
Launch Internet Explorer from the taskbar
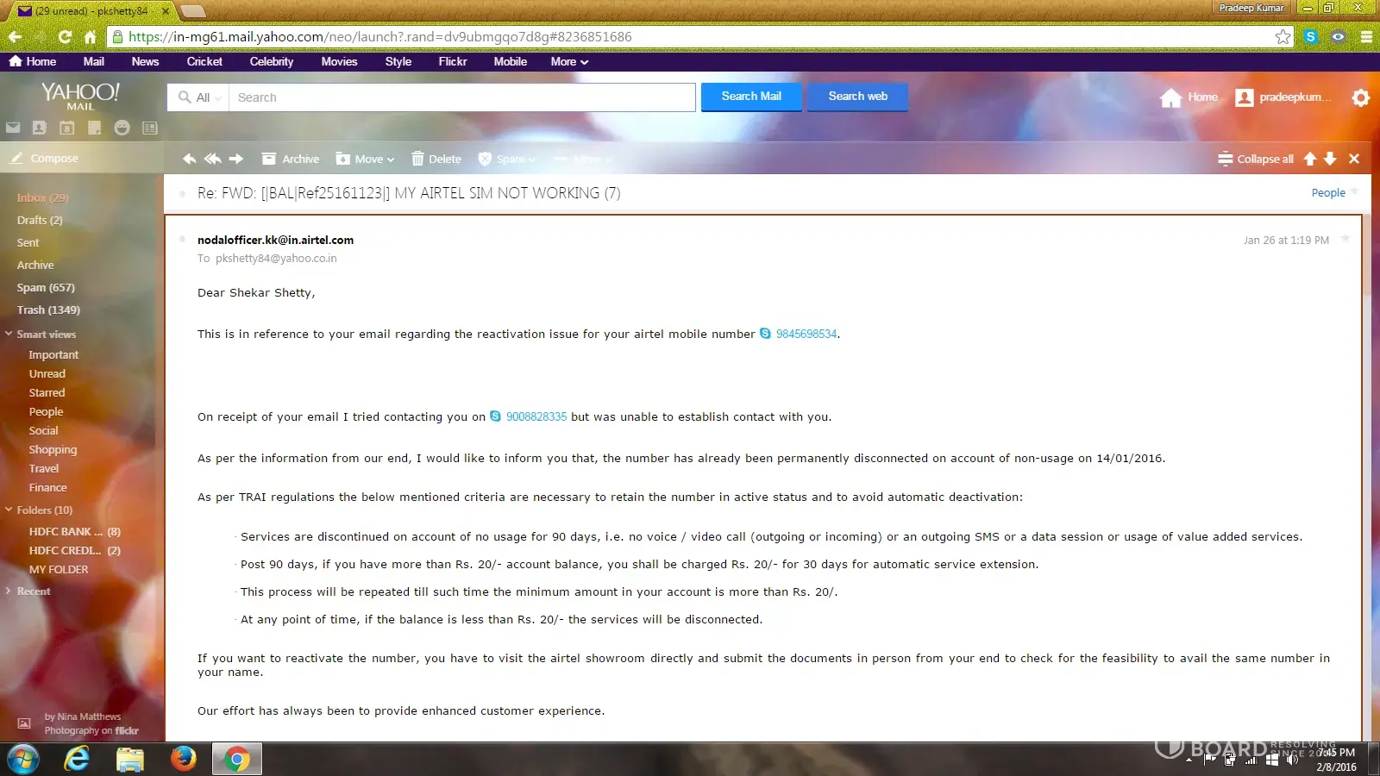point(78,760)
